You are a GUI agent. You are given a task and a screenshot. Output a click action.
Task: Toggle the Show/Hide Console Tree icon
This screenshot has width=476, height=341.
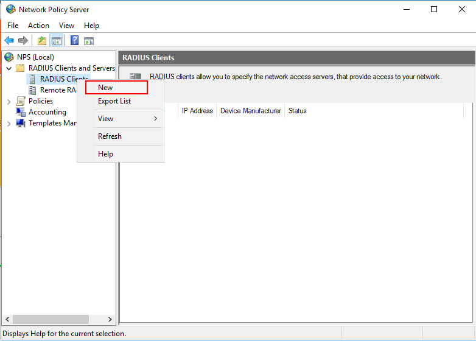click(57, 40)
